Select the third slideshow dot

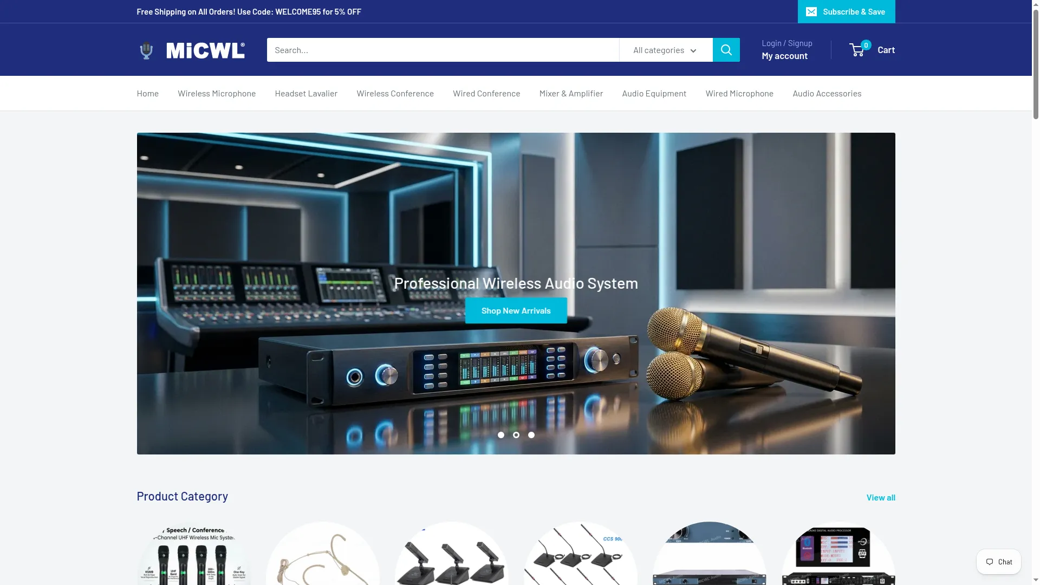(531, 435)
